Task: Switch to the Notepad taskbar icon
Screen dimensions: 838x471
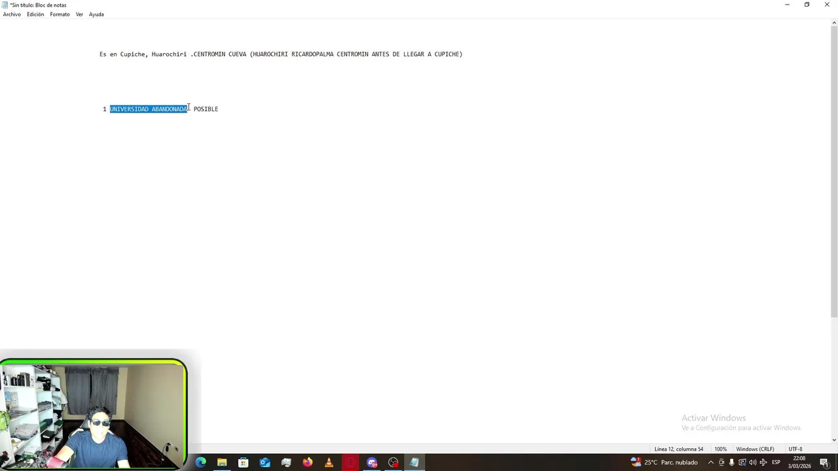Action: coord(414,462)
